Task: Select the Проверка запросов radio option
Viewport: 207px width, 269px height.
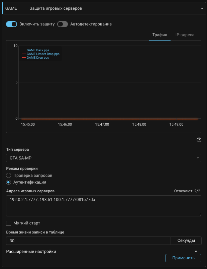Action: point(9,176)
